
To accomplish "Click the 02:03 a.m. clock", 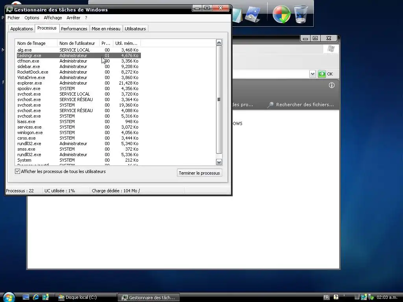I will (387, 297).
